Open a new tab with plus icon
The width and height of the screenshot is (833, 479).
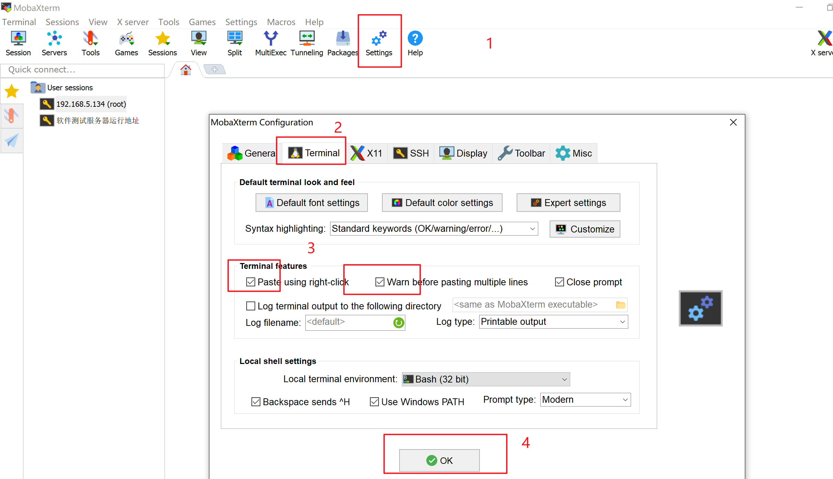(215, 69)
